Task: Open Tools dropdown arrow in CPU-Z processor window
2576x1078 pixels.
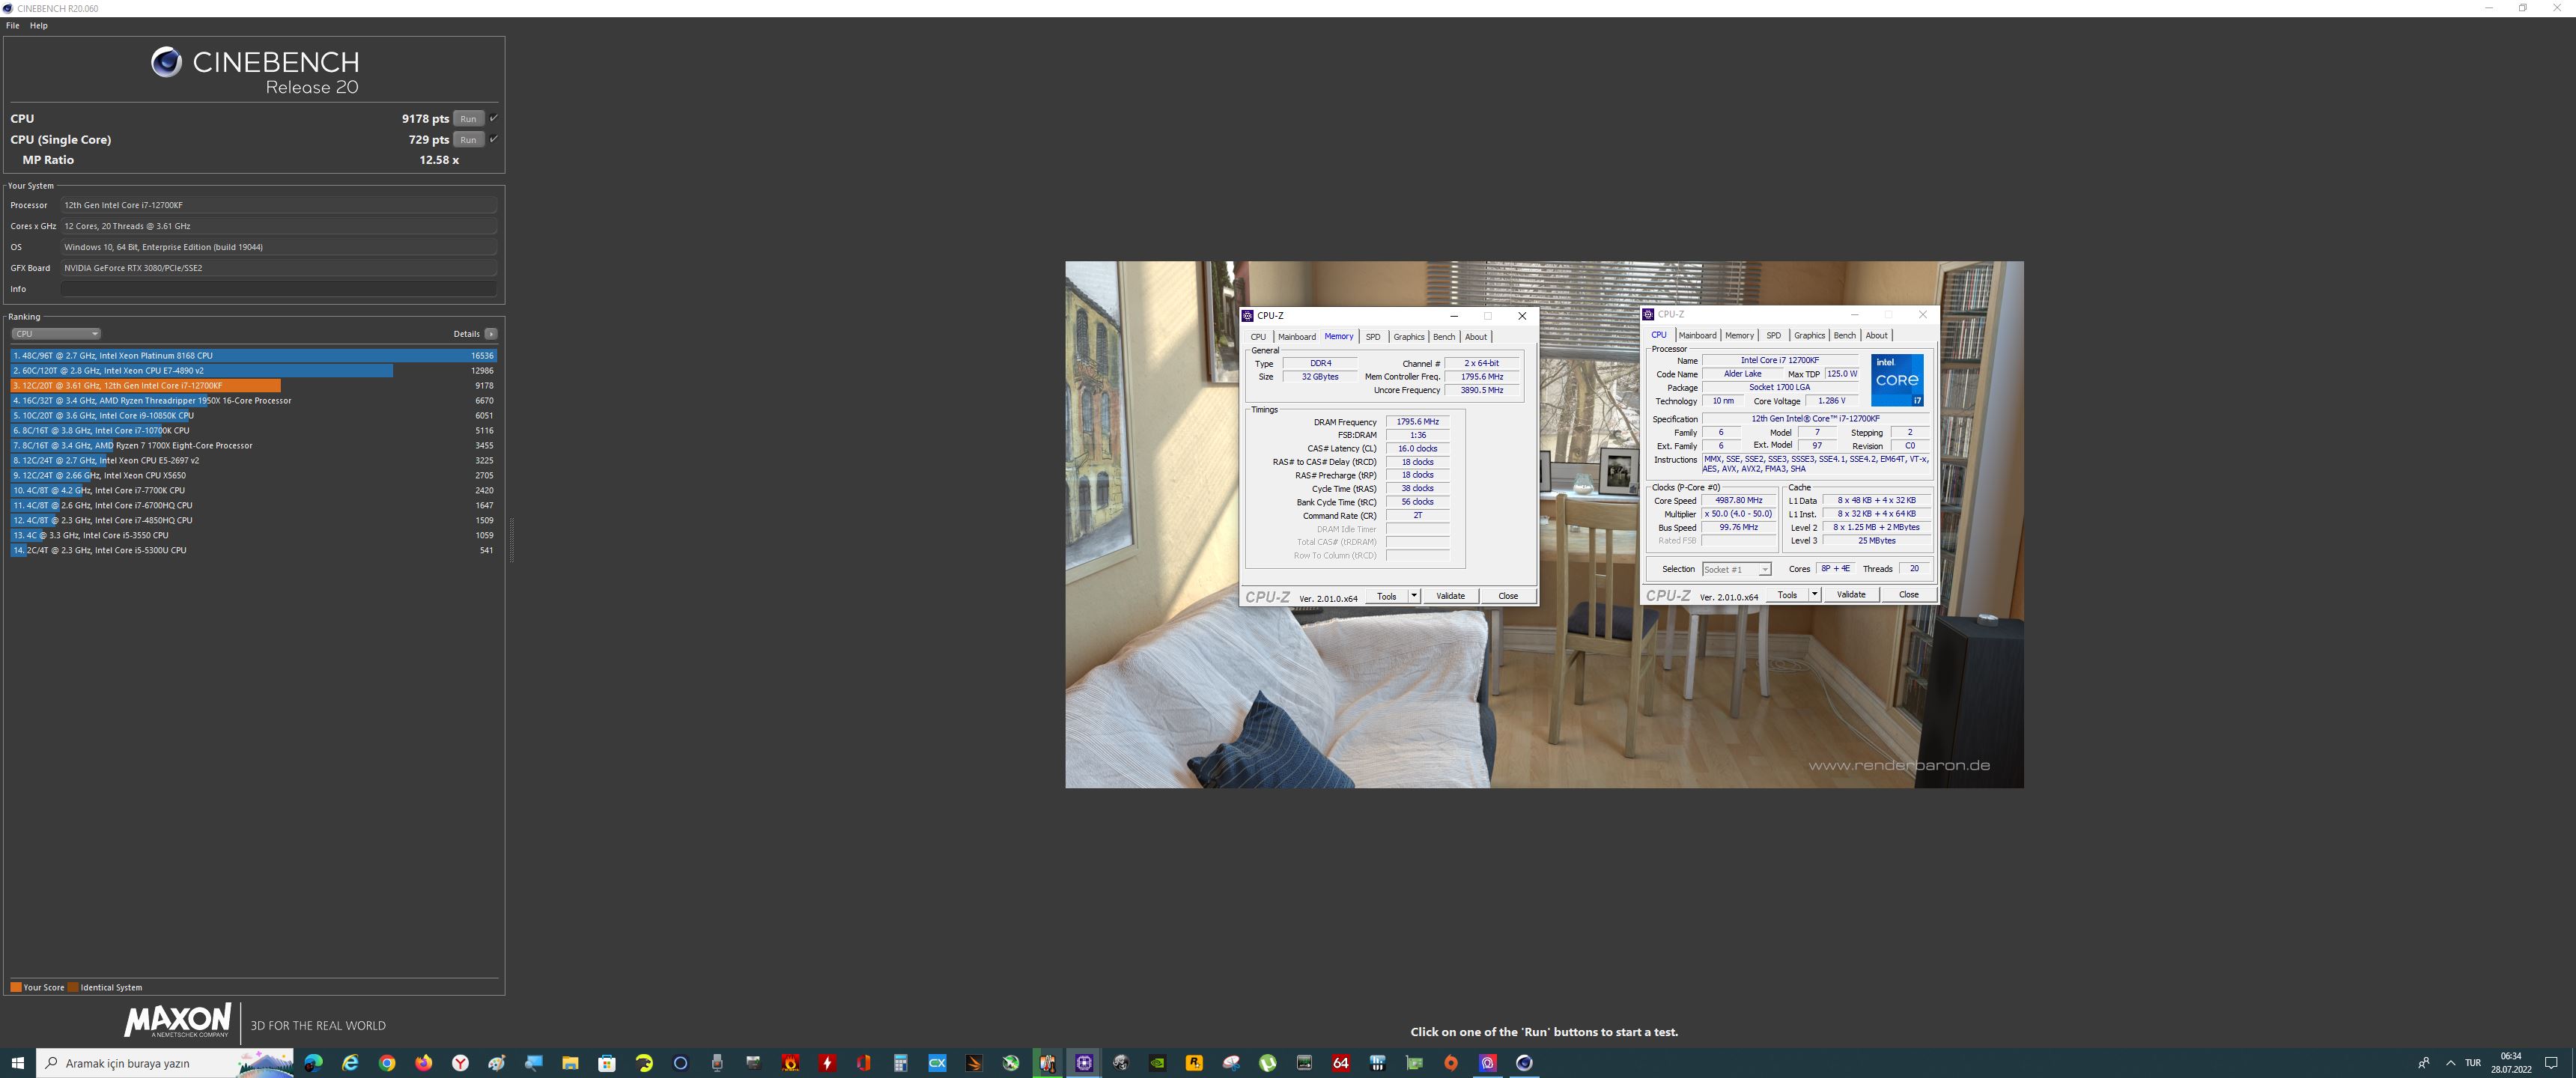Action: click(x=1814, y=594)
